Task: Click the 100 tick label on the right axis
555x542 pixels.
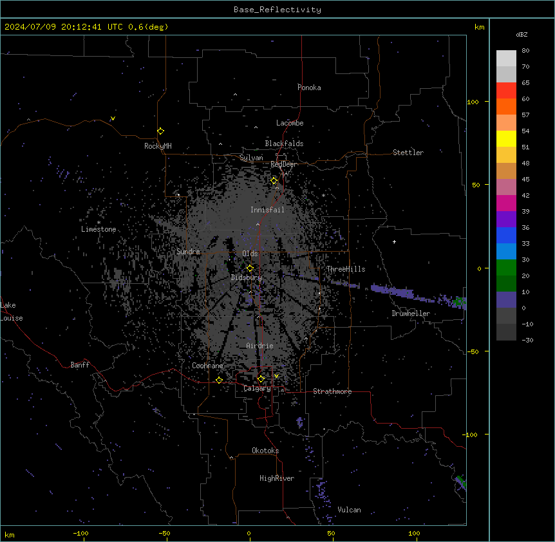Action: [473, 102]
